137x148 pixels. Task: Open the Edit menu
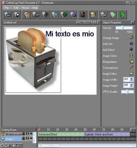(16, 8)
